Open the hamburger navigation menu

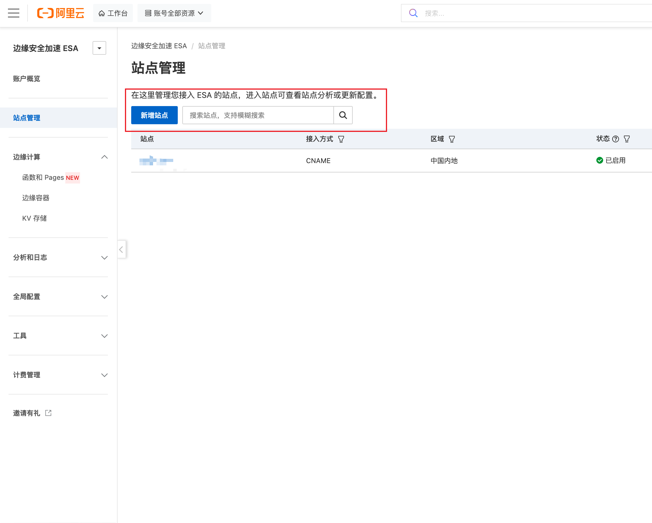[13, 13]
